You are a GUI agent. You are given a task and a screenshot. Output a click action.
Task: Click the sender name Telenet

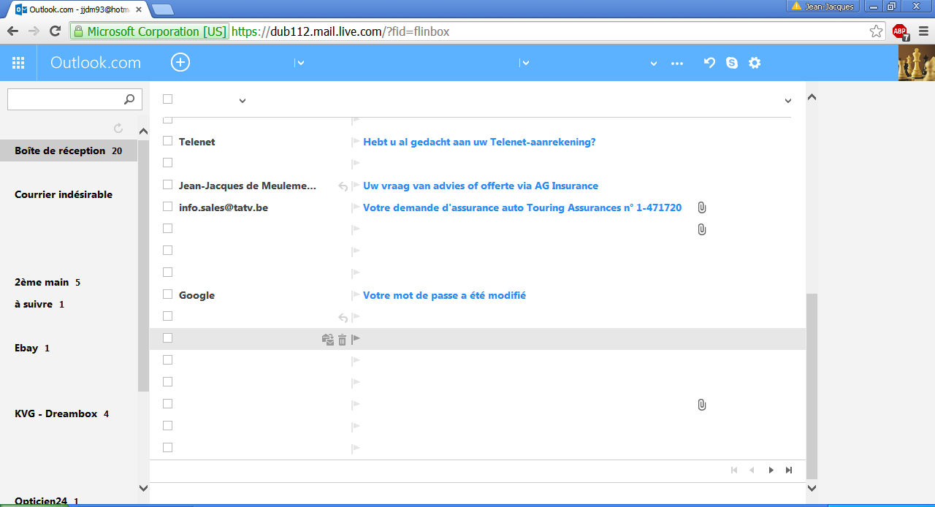pos(197,142)
